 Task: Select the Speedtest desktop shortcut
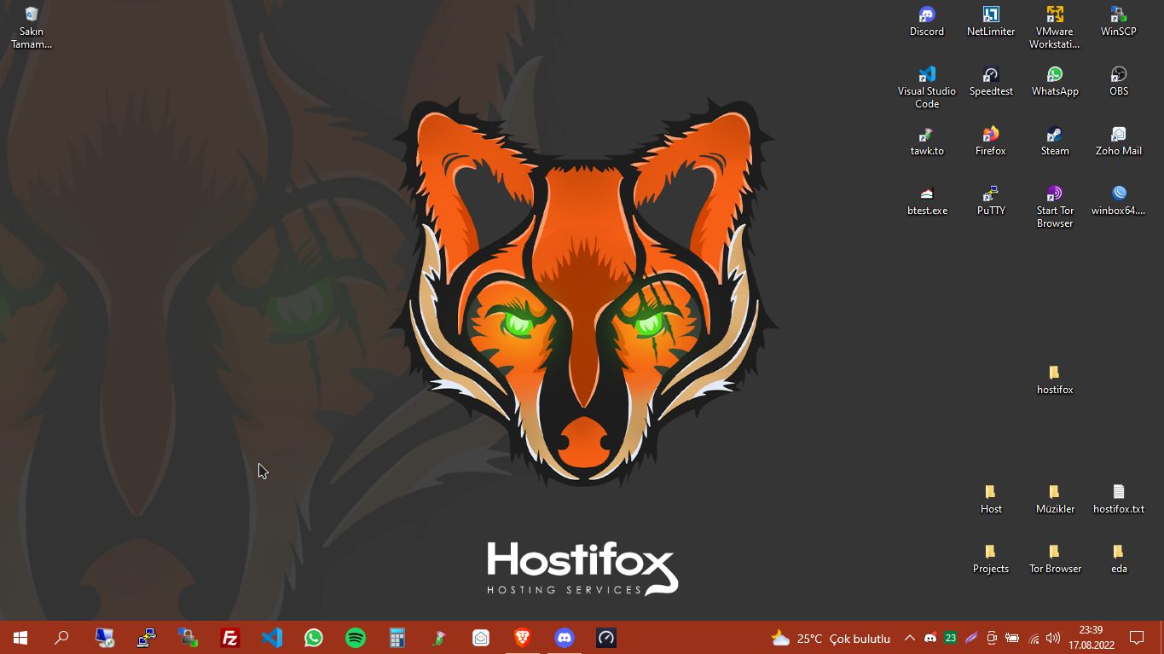(991, 82)
